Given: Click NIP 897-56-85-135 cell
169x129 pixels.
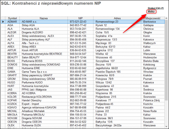Looking at the screenshot, I should 80,36.
